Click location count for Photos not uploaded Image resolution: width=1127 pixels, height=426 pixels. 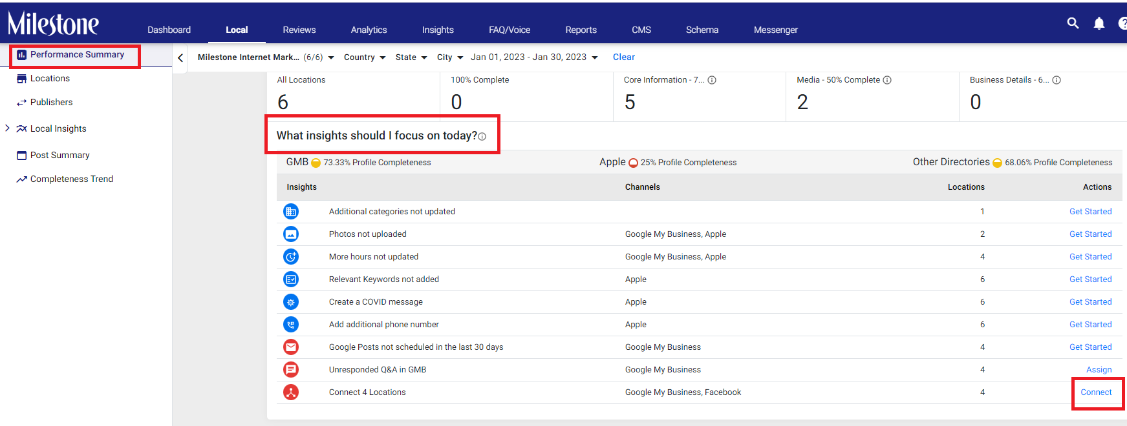982,234
